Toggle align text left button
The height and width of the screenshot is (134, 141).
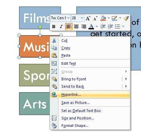[69, 27]
